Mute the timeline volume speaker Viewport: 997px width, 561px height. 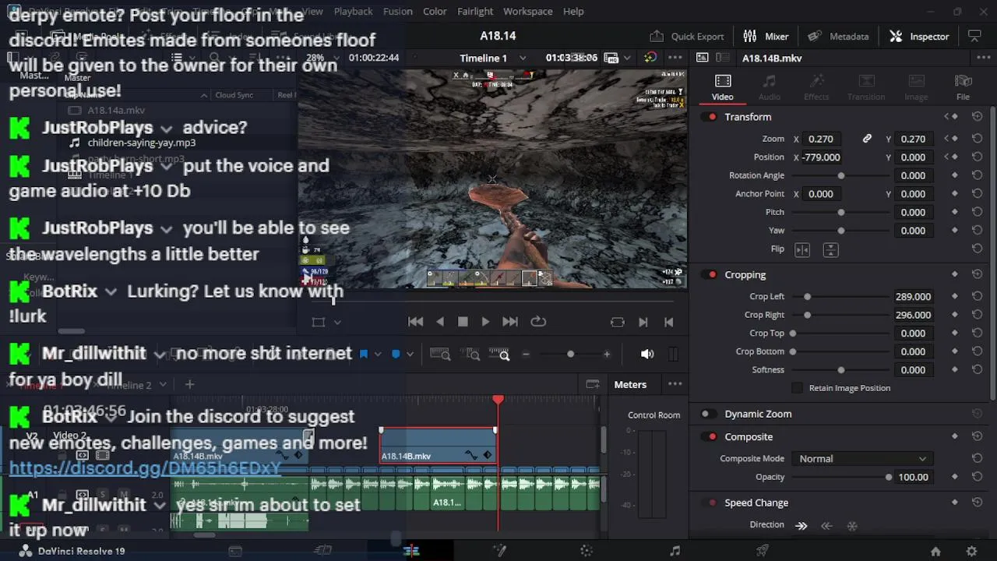[647, 355]
